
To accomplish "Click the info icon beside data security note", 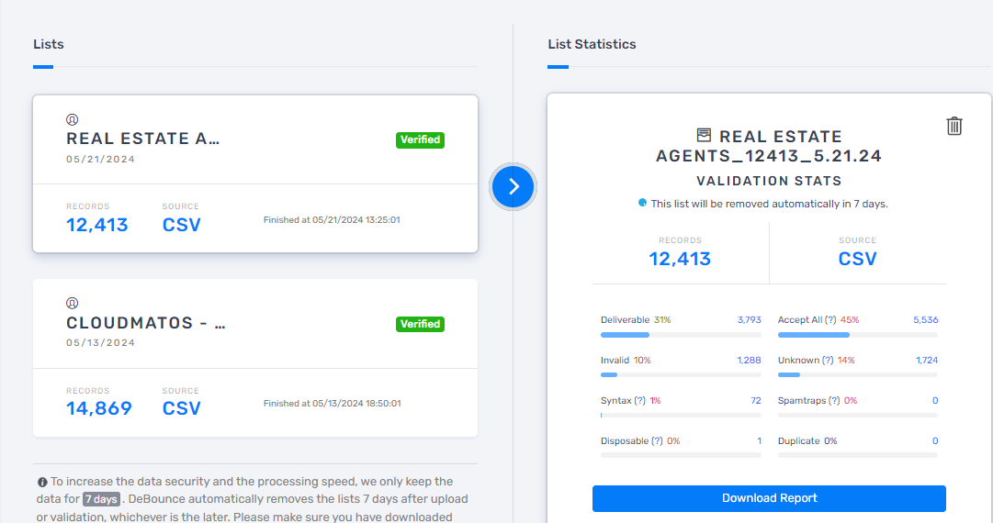I will pos(42,482).
